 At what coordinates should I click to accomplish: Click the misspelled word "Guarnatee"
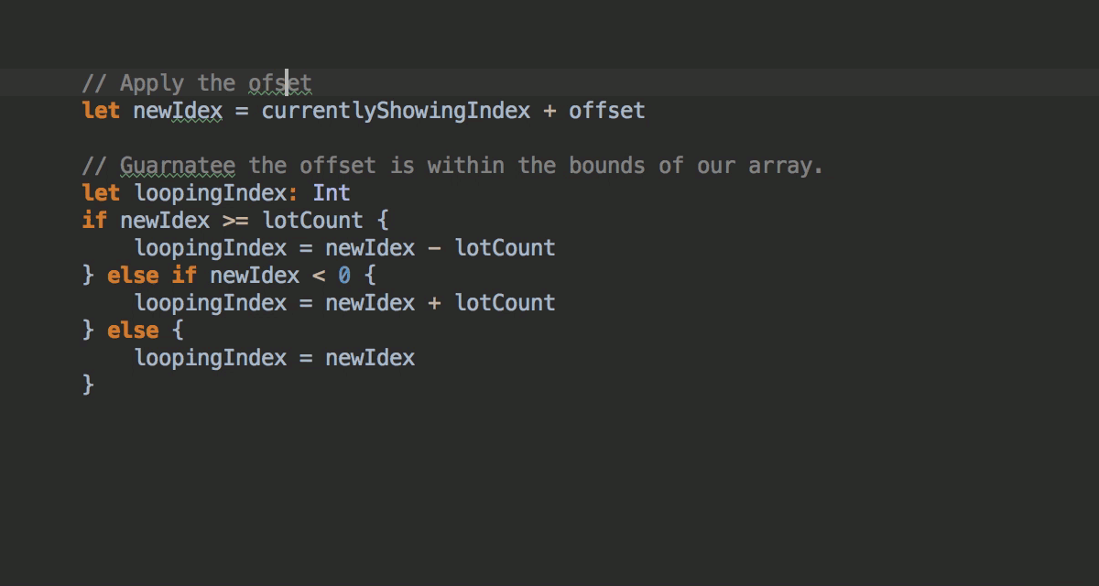click(x=178, y=166)
